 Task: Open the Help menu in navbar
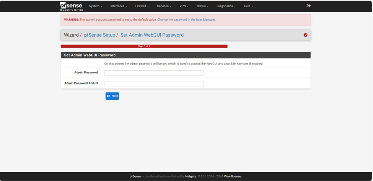[x=248, y=6]
